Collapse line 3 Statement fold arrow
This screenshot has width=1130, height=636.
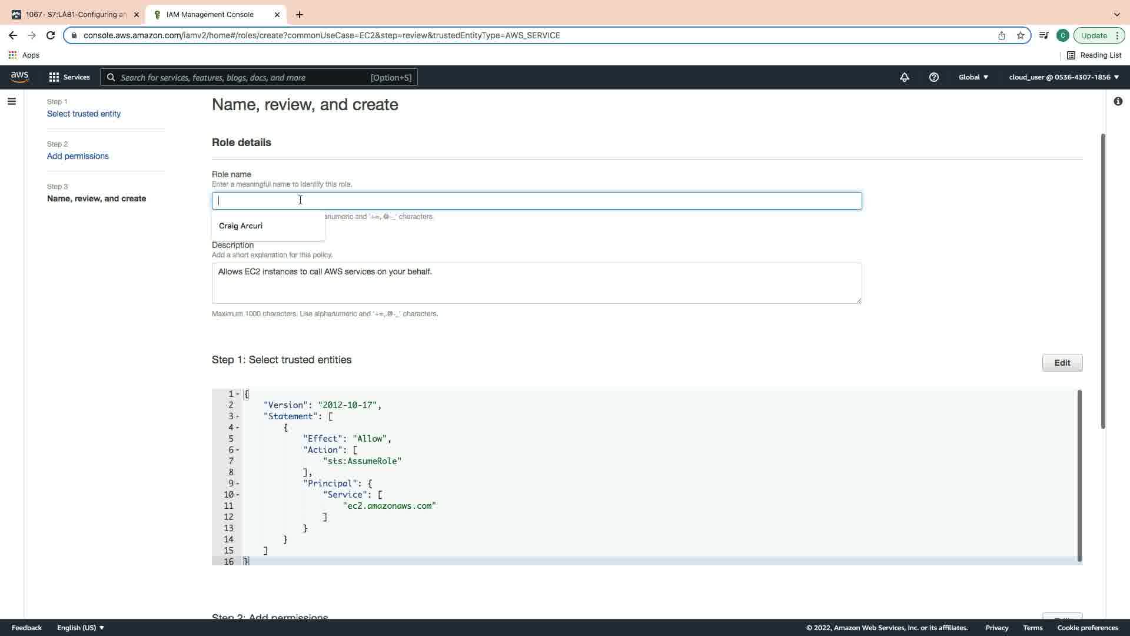point(238,416)
